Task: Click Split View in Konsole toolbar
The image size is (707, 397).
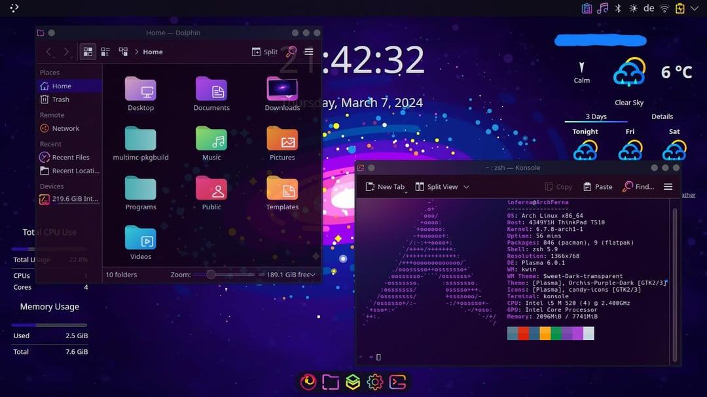Action: click(x=437, y=186)
